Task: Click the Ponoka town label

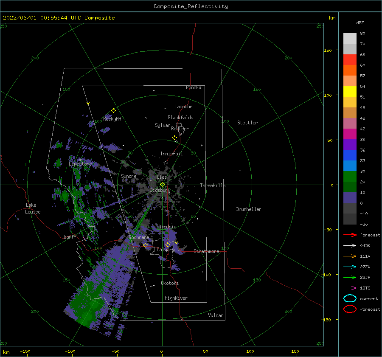Action: [194, 87]
